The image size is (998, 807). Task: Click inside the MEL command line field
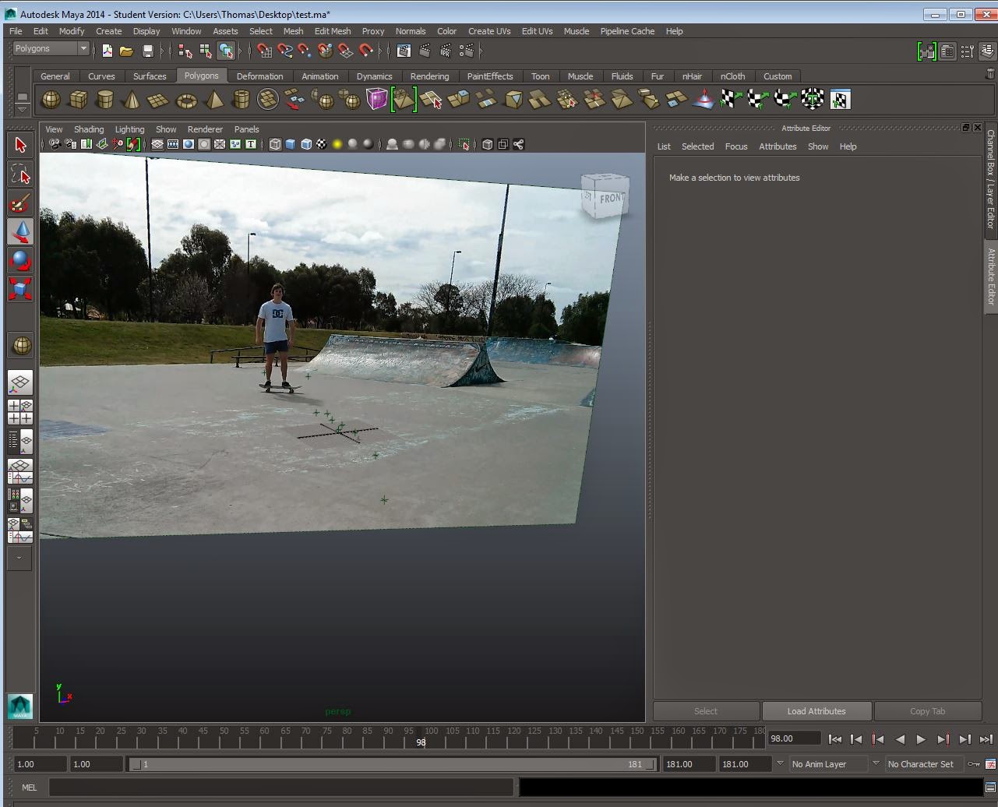(x=280, y=788)
